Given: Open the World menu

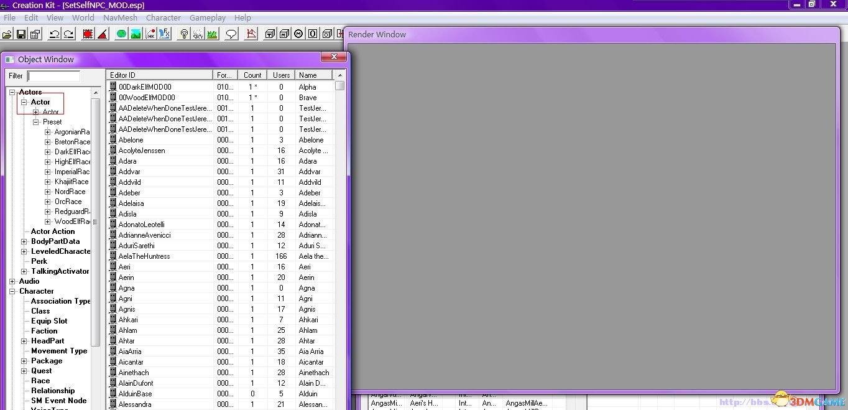Looking at the screenshot, I should point(83,17).
